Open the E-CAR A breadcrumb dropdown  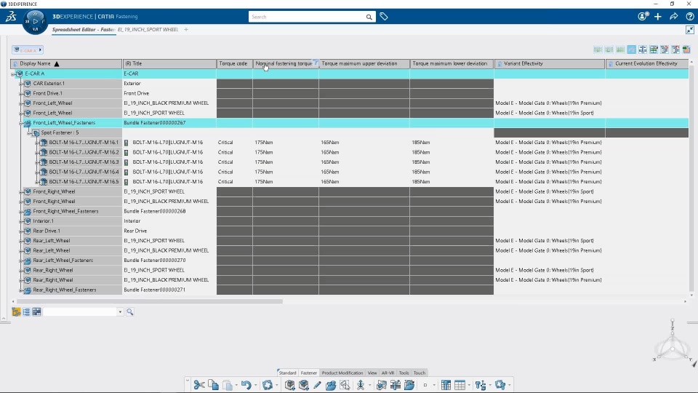[x=40, y=50]
